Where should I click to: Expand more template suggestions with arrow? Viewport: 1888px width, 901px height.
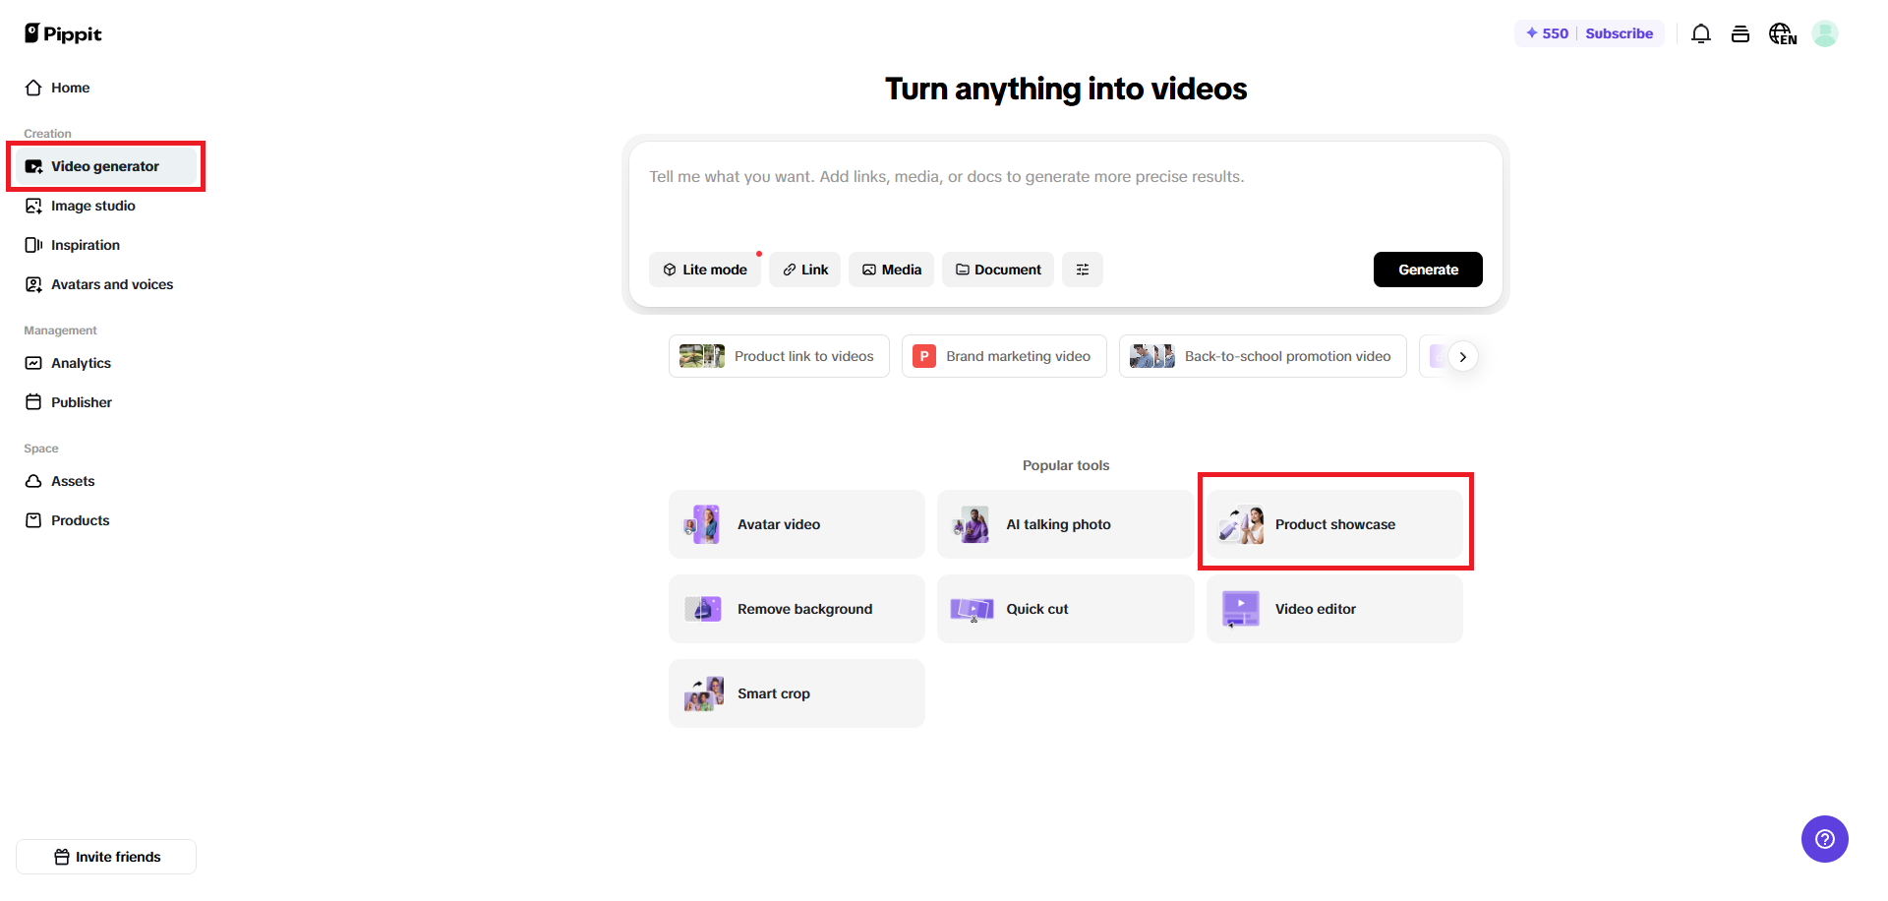[x=1462, y=357]
